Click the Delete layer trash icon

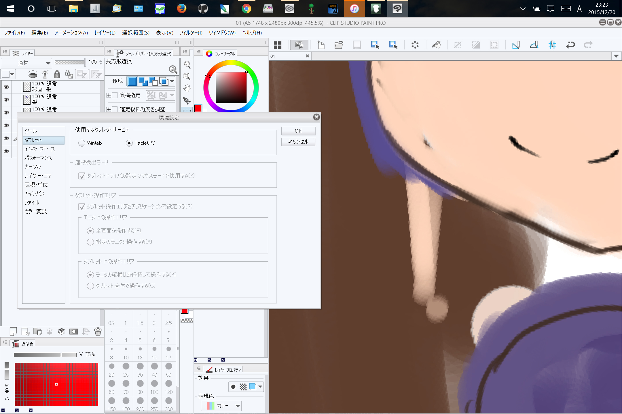98,331
